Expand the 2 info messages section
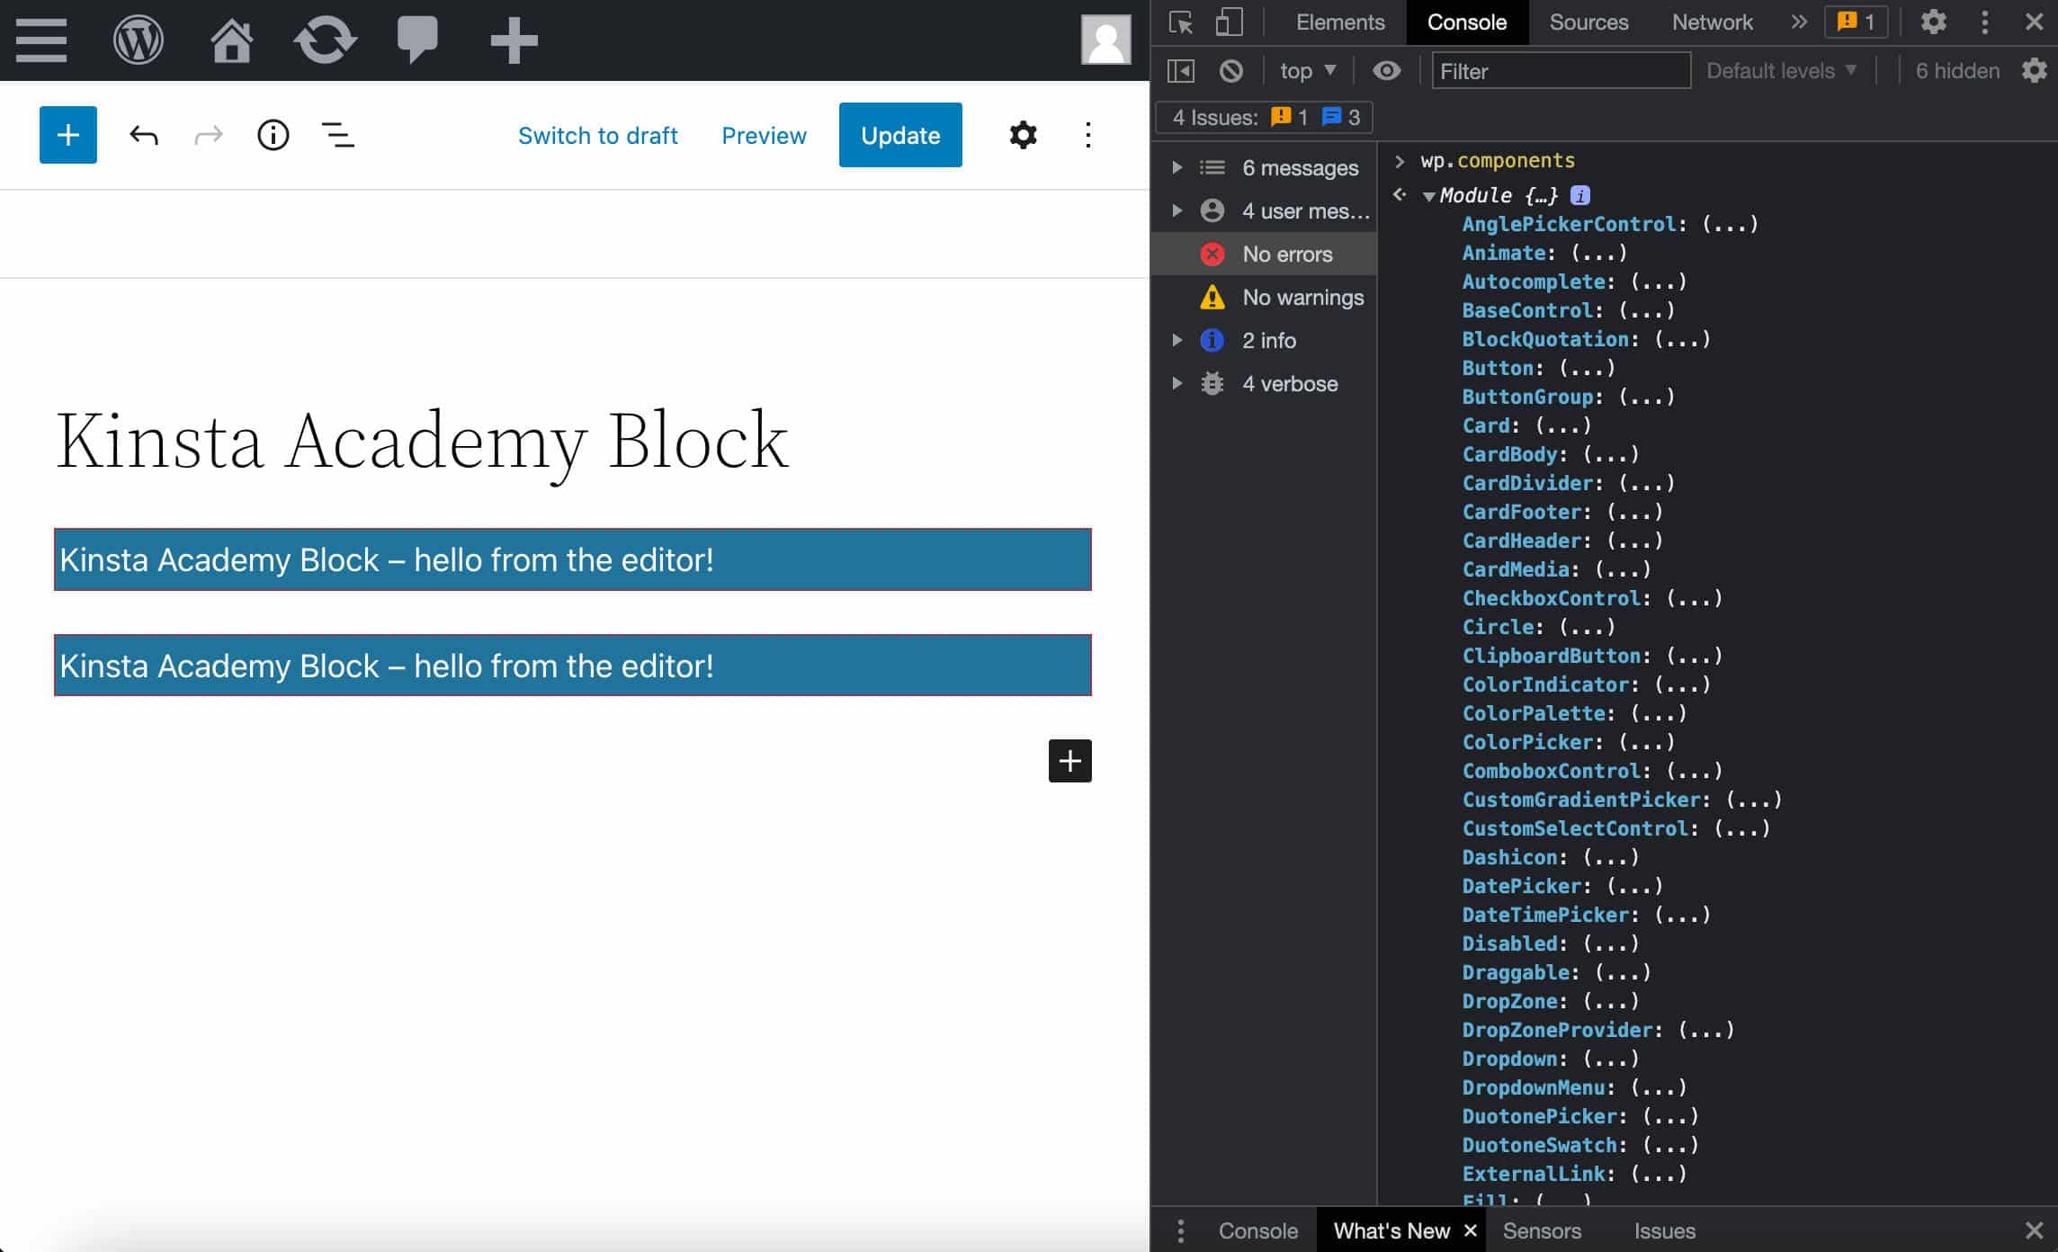 pyautogui.click(x=1176, y=341)
